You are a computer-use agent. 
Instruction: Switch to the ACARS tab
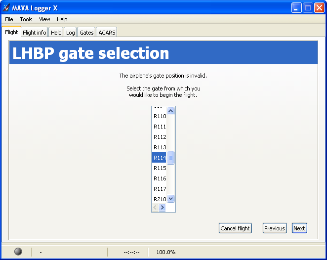107,33
